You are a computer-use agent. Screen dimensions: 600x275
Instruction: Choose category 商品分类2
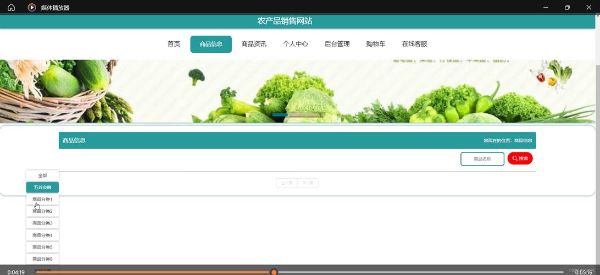[x=42, y=211]
